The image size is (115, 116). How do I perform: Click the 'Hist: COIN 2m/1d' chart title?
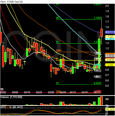pyautogui.click(x=12, y=2)
